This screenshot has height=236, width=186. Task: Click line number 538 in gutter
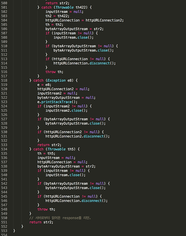pos(4,166)
